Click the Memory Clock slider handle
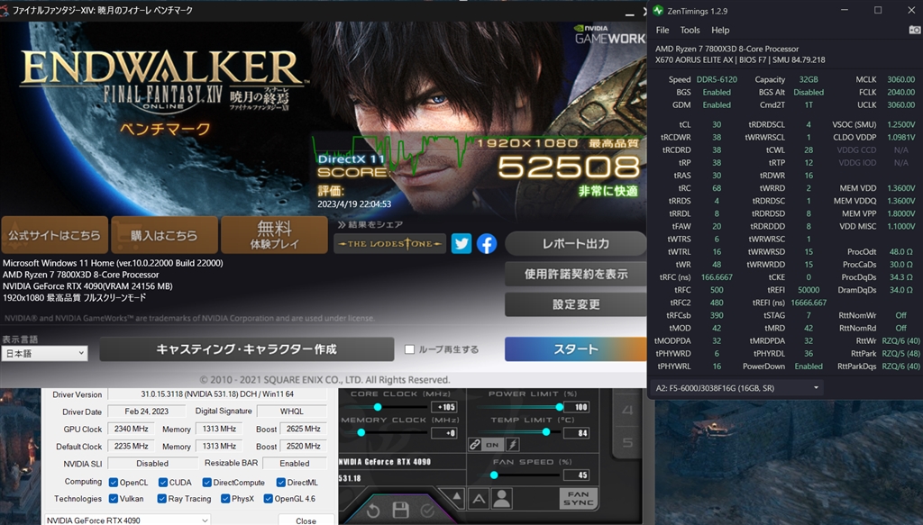This screenshot has height=525, width=923. (x=361, y=433)
